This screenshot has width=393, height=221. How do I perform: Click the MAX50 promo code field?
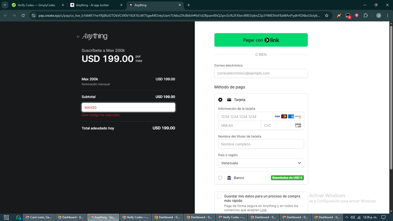128,107
